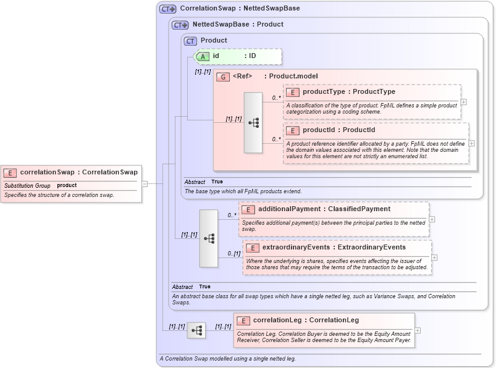
Task: Click the E icon on productType element
Action: click(293, 91)
